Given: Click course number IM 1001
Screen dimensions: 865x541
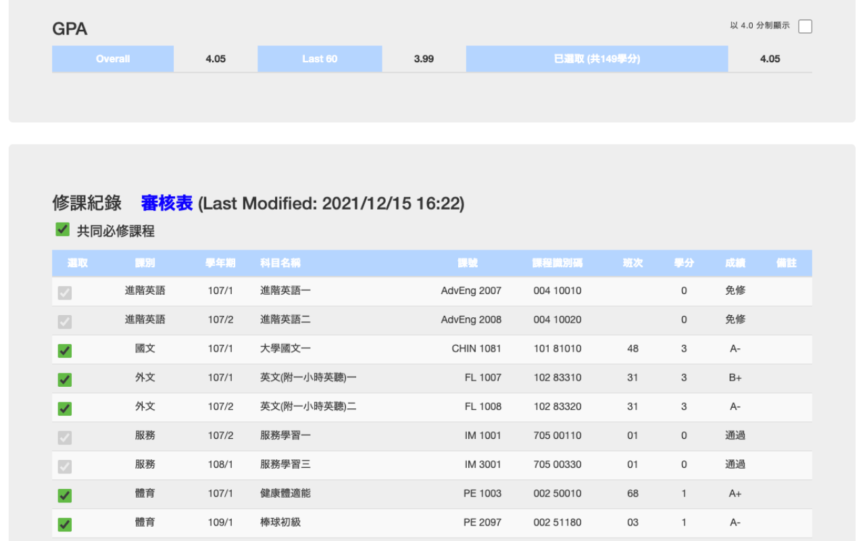Looking at the screenshot, I should click(483, 436).
